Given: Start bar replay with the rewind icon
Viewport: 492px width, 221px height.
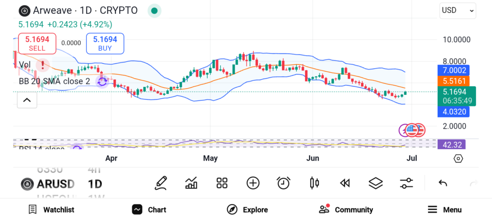Looking at the screenshot, I should click(x=345, y=183).
